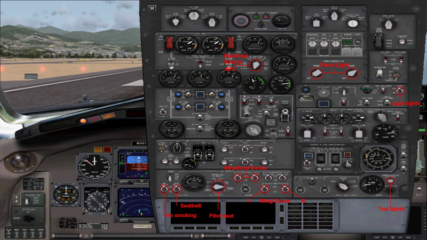Click the airspeed indicator gauge

(x=94, y=166)
